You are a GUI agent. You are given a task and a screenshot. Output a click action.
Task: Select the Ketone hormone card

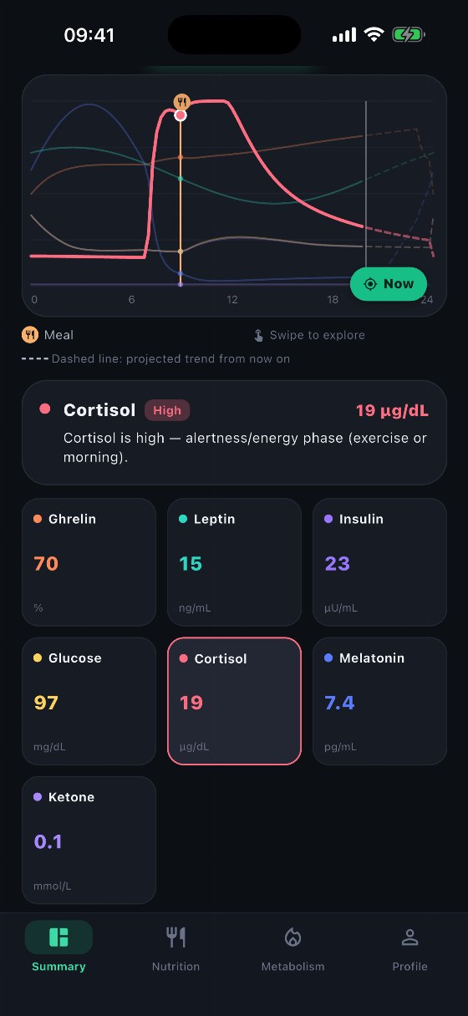point(89,840)
